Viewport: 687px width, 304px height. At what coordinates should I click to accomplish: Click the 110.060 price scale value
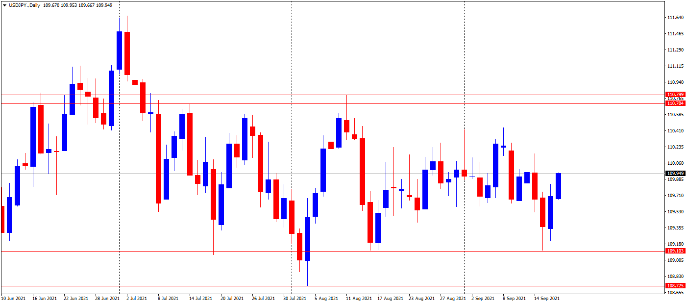(676, 163)
